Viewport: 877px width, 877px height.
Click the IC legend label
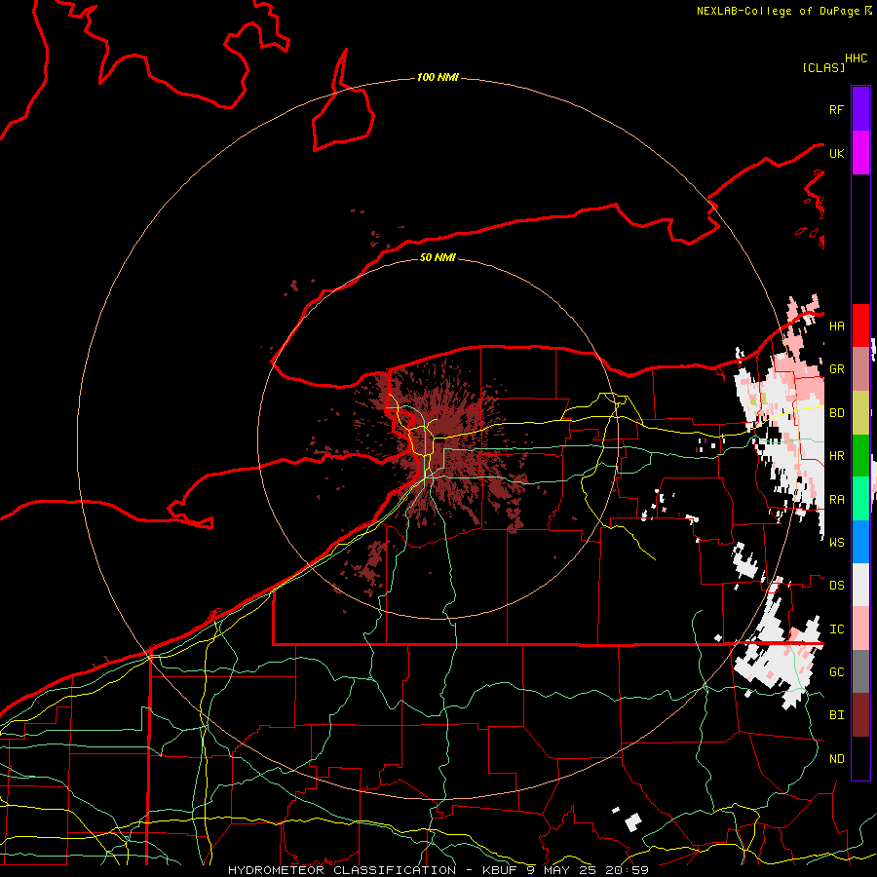click(x=836, y=629)
